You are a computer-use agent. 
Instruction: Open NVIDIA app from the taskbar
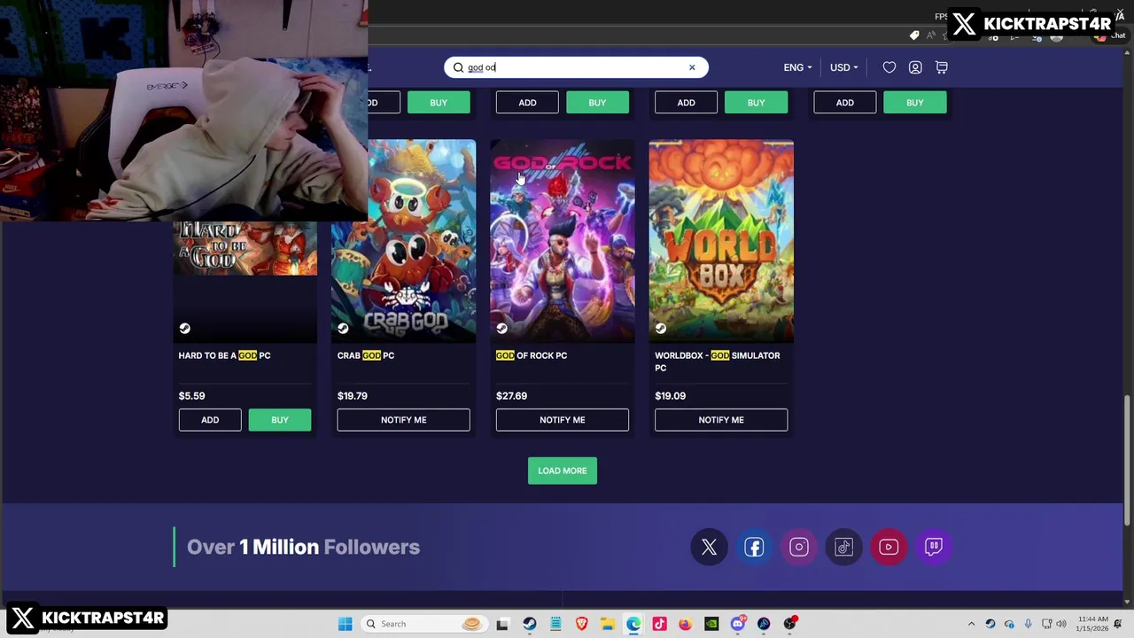pos(711,624)
